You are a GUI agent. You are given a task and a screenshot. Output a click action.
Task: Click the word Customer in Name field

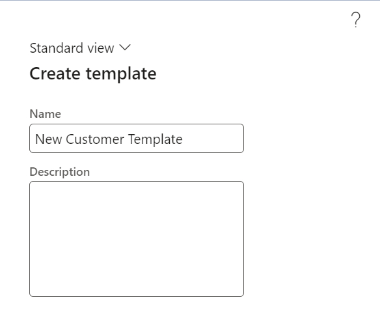click(95, 139)
